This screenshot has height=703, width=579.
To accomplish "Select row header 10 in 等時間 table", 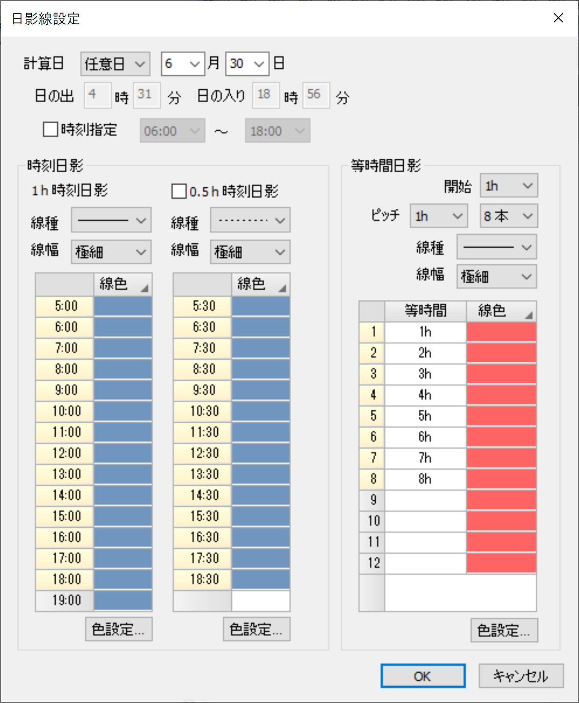I will tap(372, 521).
